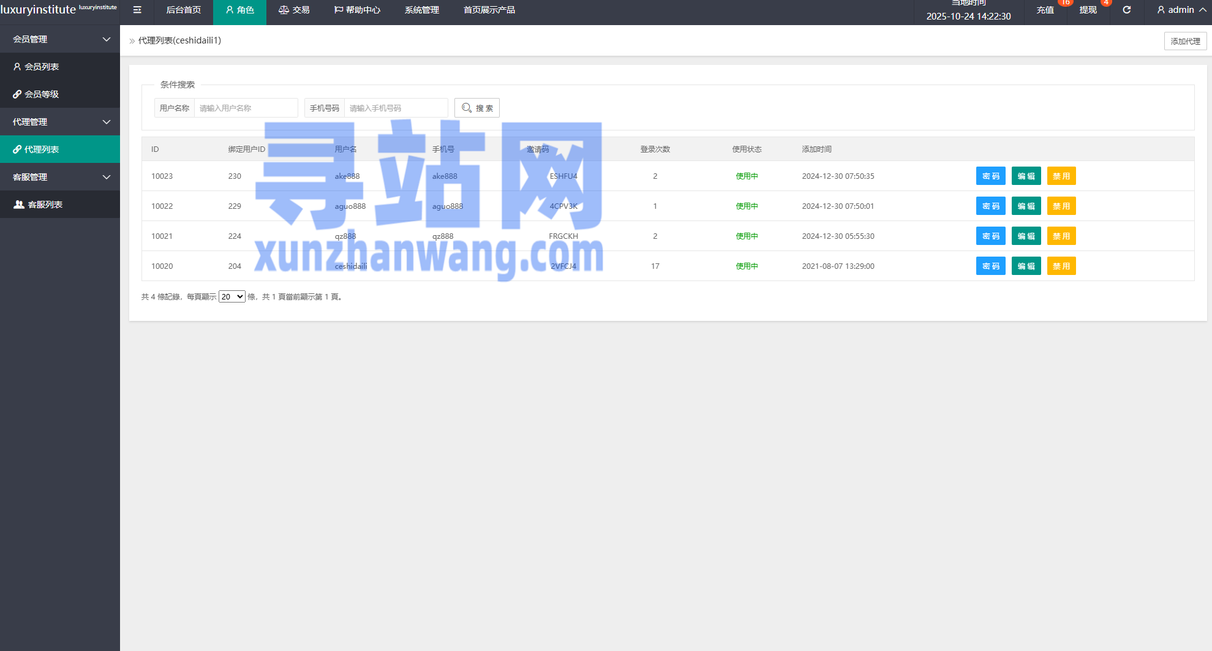Click the sidebar collapse hamburger icon
The image size is (1212, 651).
pyautogui.click(x=137, y=10)
